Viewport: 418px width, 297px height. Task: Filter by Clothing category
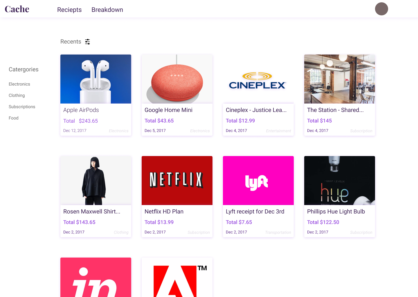tap(17, 95)
